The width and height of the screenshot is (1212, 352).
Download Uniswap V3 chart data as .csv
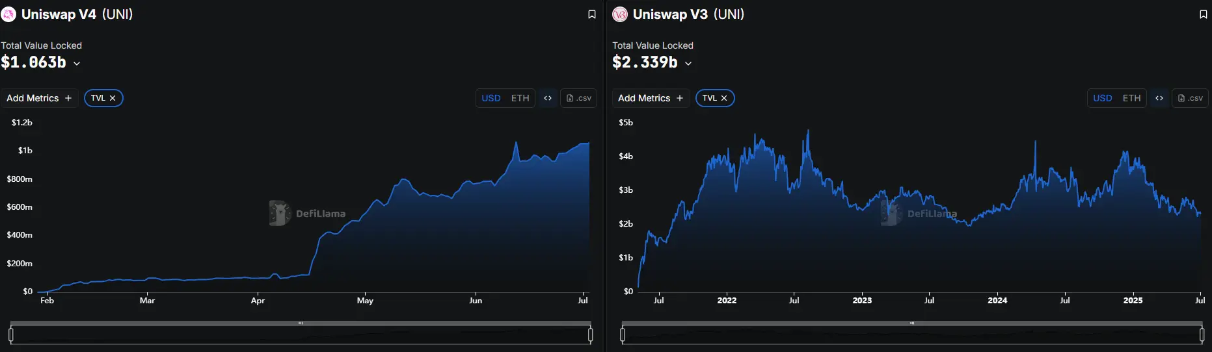[1190, 98]
